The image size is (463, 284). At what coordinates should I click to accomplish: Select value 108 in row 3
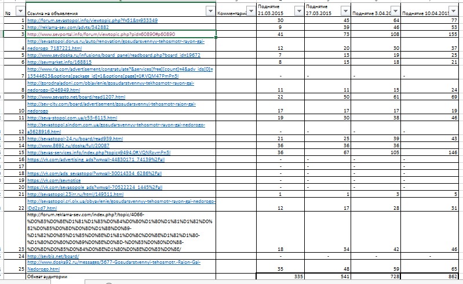coord(375,34)
